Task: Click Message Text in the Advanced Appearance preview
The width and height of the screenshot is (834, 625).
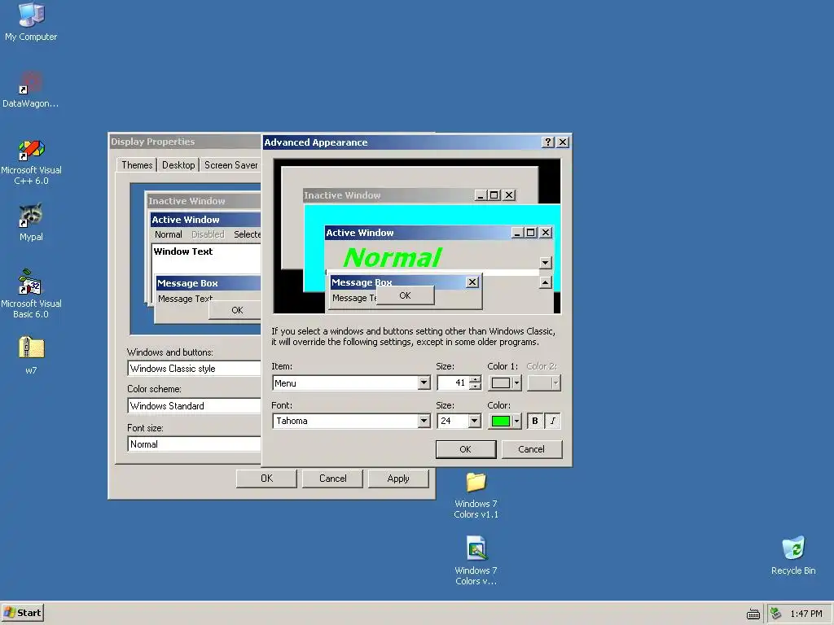Action: click(x=354, y=298)
